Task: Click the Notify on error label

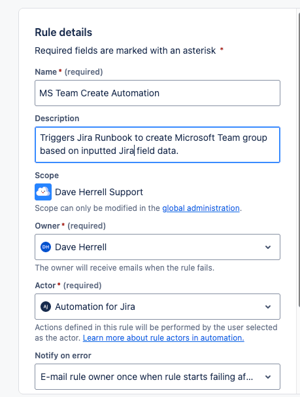Action: click(x=63, y=356)
